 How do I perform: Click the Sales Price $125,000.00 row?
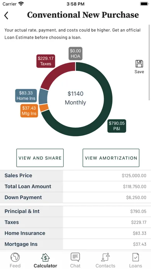(75, 175)
